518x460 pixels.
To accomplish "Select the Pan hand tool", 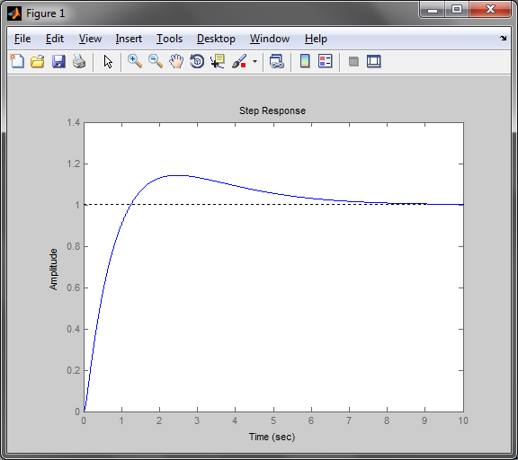I will point(176,61).
